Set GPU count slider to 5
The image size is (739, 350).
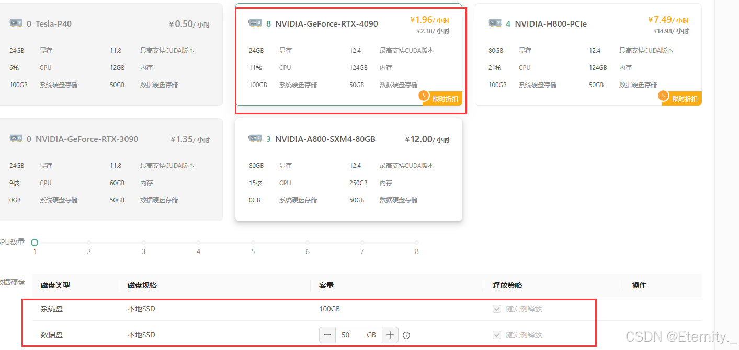point(253,243)
